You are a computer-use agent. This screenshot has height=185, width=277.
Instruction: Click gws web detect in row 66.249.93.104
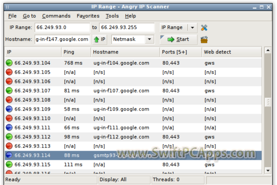pos(210,63)
